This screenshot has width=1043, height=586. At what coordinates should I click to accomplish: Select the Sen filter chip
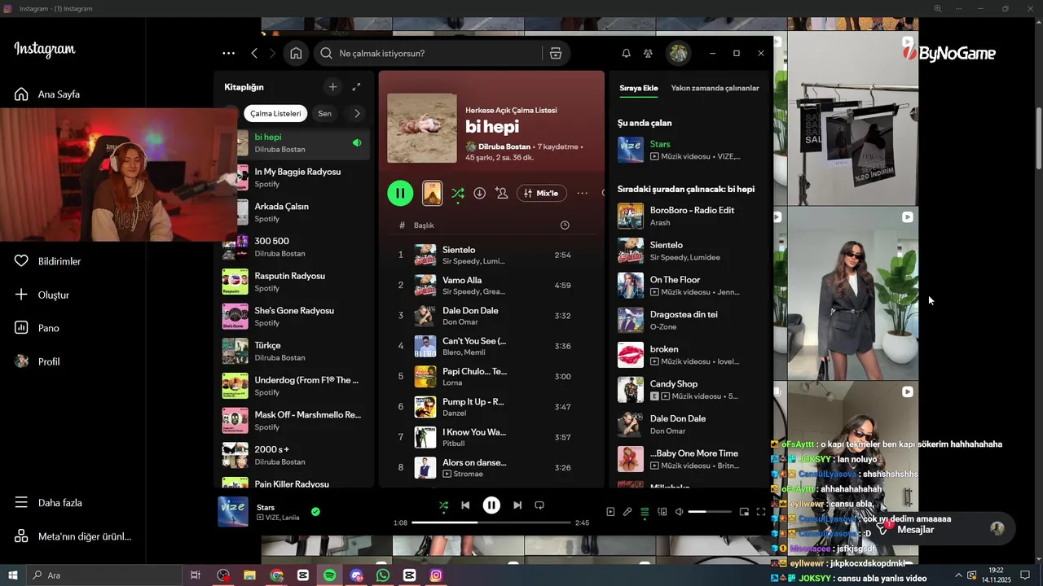tap(324, 113)
